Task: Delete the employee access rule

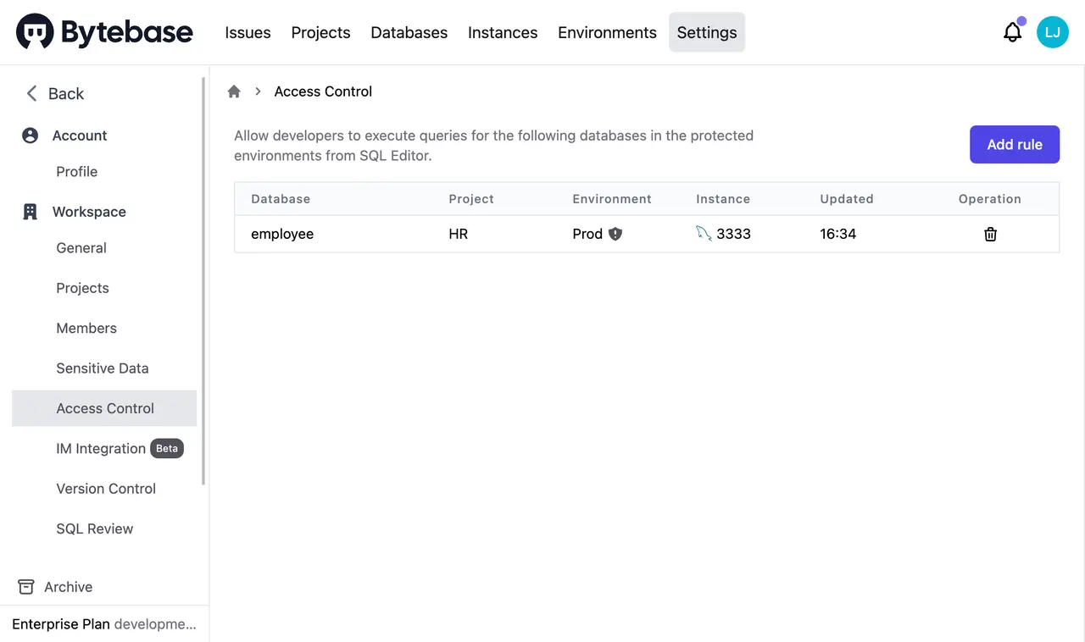Action: pos(990,235)
